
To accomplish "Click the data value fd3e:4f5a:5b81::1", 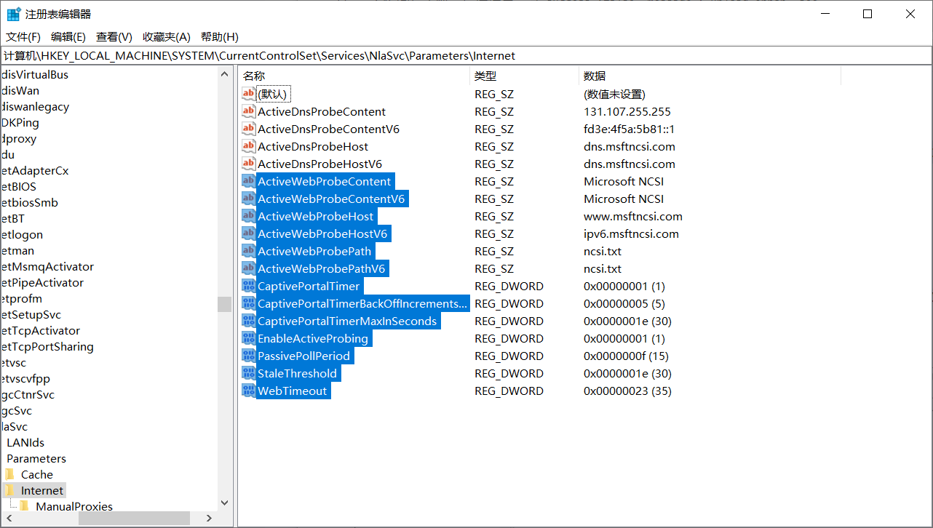I will tap(629, 129).
